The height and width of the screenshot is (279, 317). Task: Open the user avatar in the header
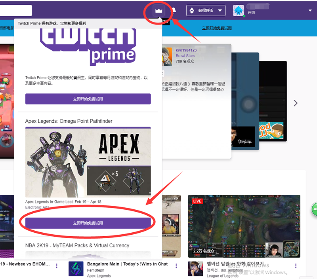[239, 11]
